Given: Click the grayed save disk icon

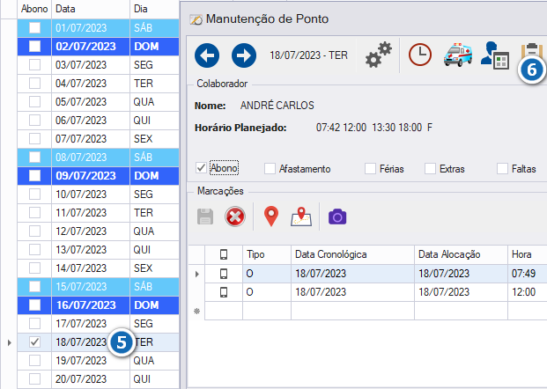Looking at the screenshot, I should click(x=205, y=217).
